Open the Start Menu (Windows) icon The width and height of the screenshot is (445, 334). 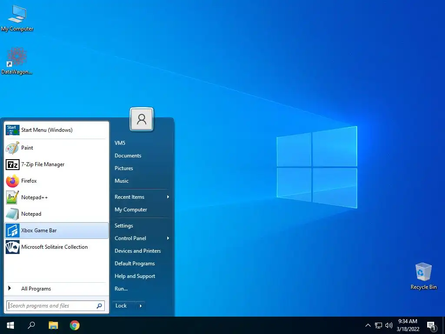pos(13,130)
